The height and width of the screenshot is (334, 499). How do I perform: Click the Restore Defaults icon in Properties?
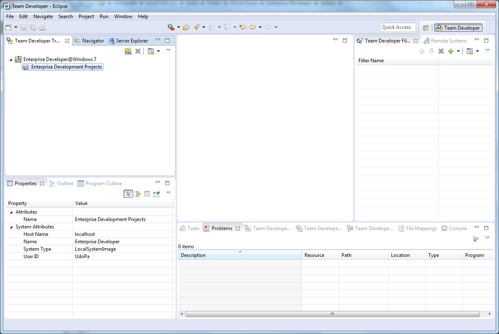click(x=147, y=194)
